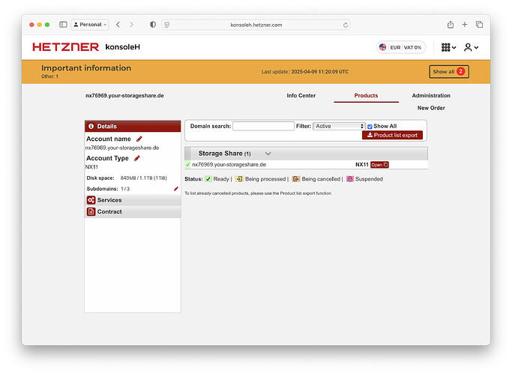Open the Safari share icon

pos(451,25)
